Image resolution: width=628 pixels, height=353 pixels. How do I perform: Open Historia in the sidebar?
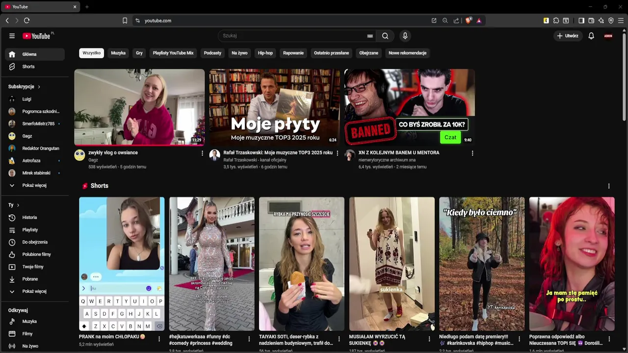(34, 217)
